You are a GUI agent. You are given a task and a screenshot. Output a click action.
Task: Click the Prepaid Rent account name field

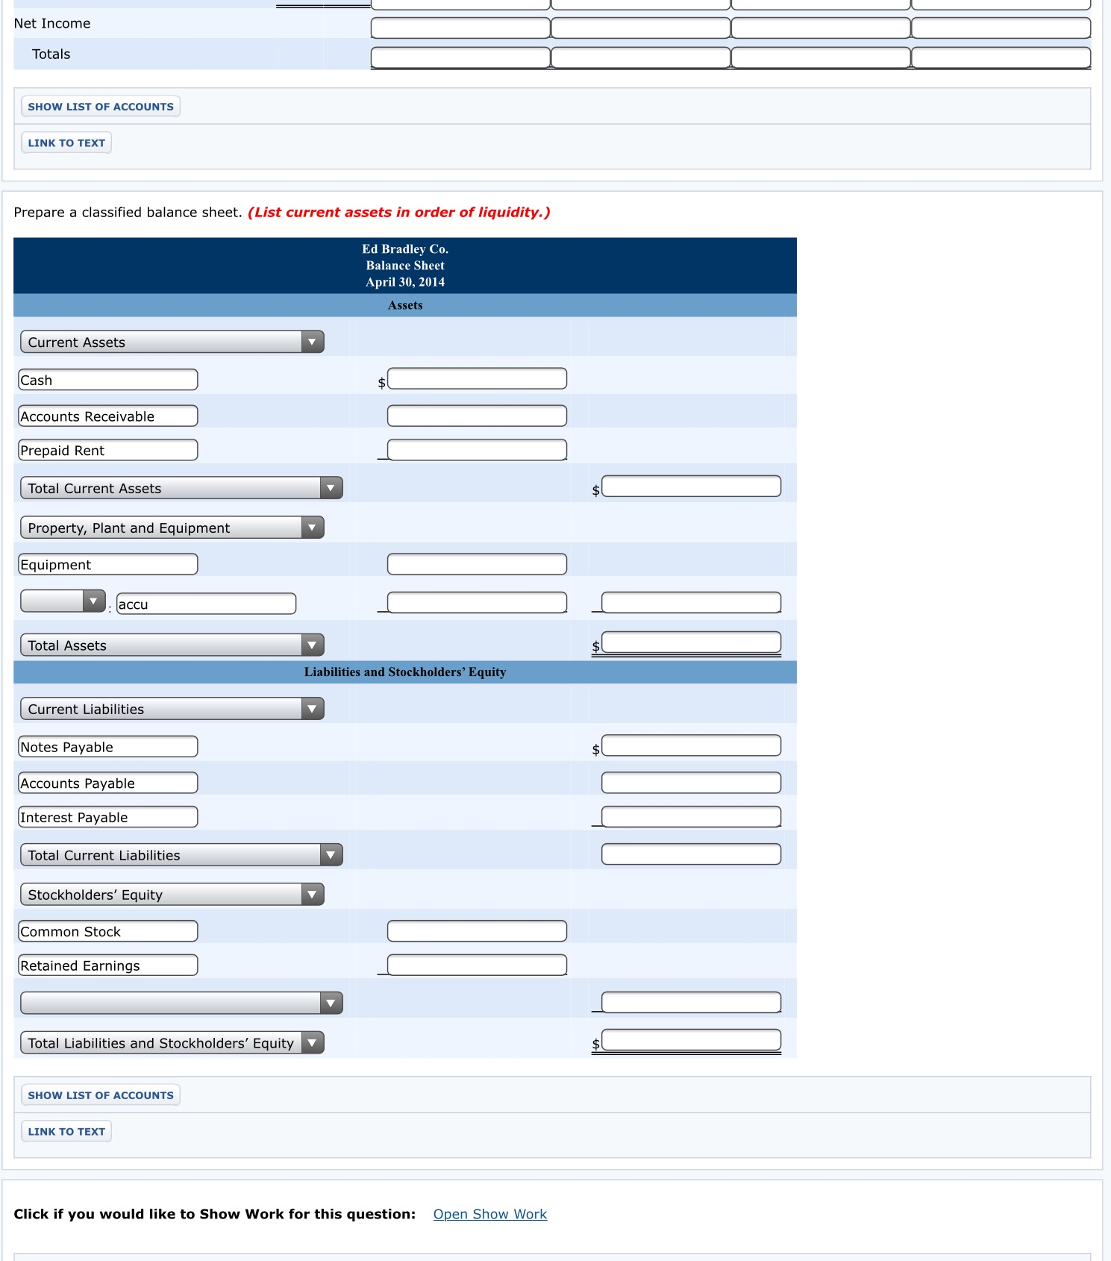108,450
